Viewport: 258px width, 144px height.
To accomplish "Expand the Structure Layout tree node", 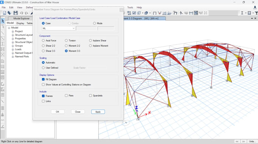I will (x=13, y=35).
